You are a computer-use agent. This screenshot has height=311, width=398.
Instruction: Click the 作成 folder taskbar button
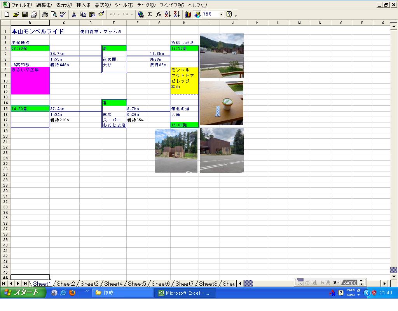coord(122,293)
